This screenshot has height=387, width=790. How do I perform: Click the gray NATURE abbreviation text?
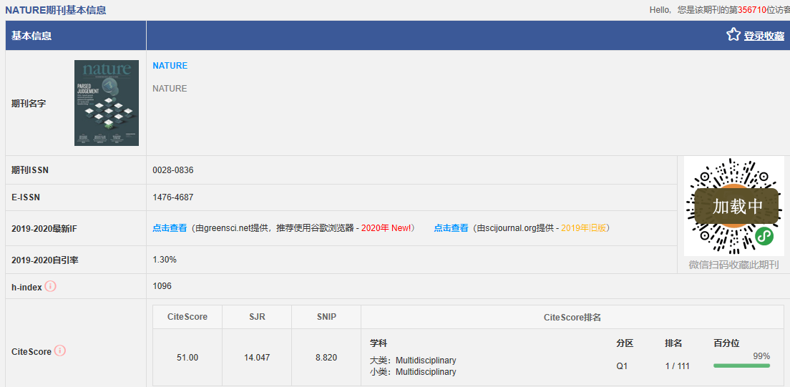[x=170, y=89]
